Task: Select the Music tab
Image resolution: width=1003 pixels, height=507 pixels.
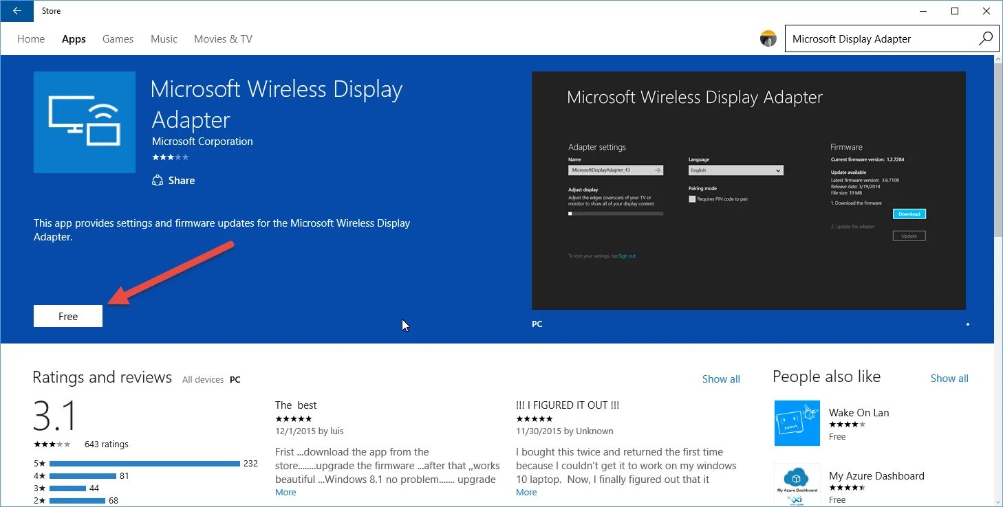Action: point(164,39)
